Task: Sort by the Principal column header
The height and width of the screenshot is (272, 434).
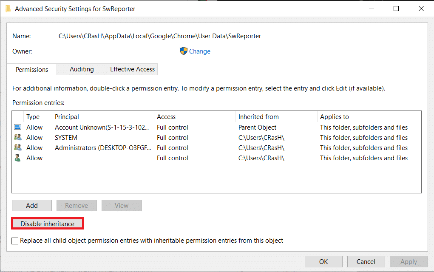Action: coord(67,117)
